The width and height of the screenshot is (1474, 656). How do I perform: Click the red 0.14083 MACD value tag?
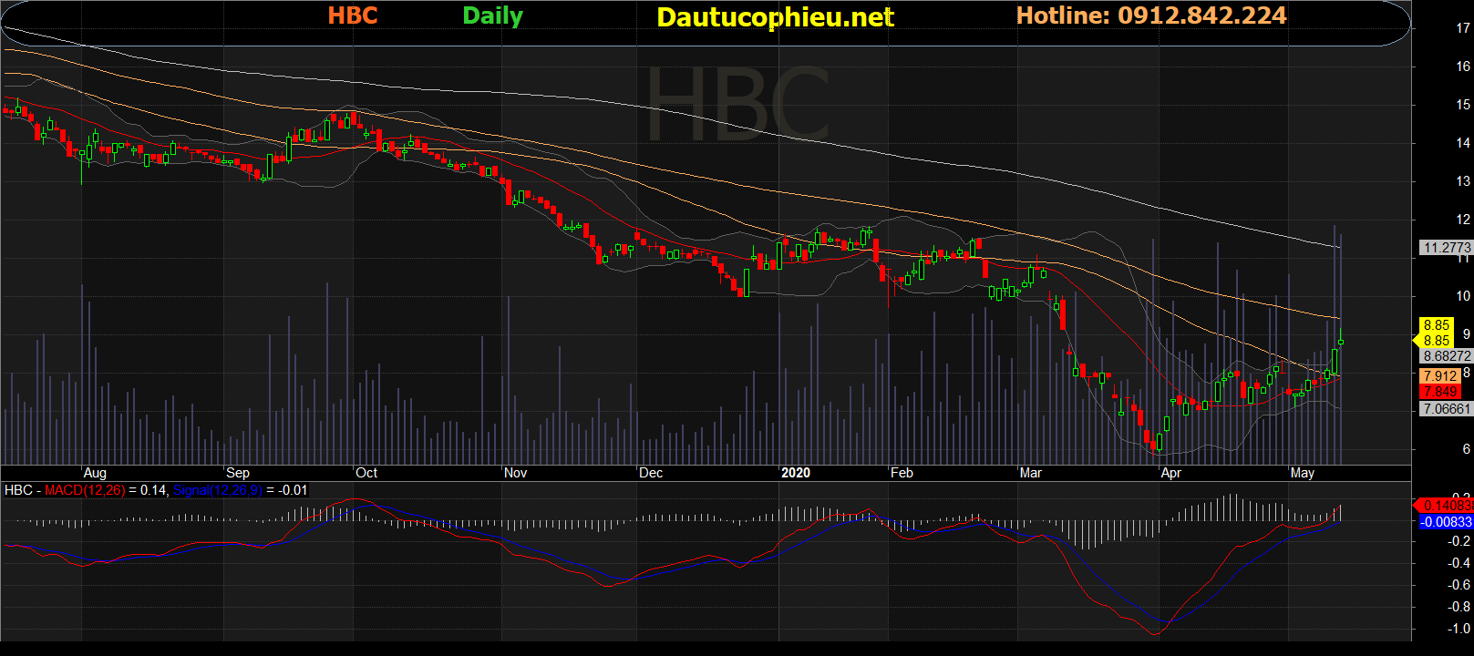1446,505
